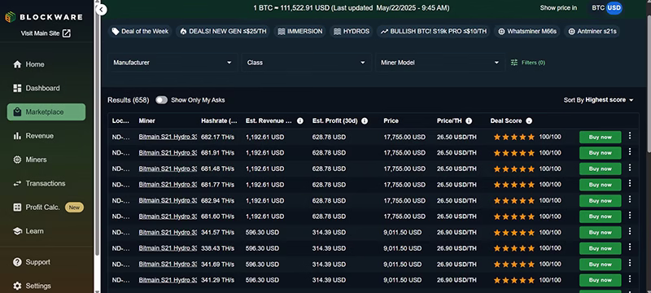Click the Blockware logo
The width and height of the screenshot is (651, 293).
point(44,17)
